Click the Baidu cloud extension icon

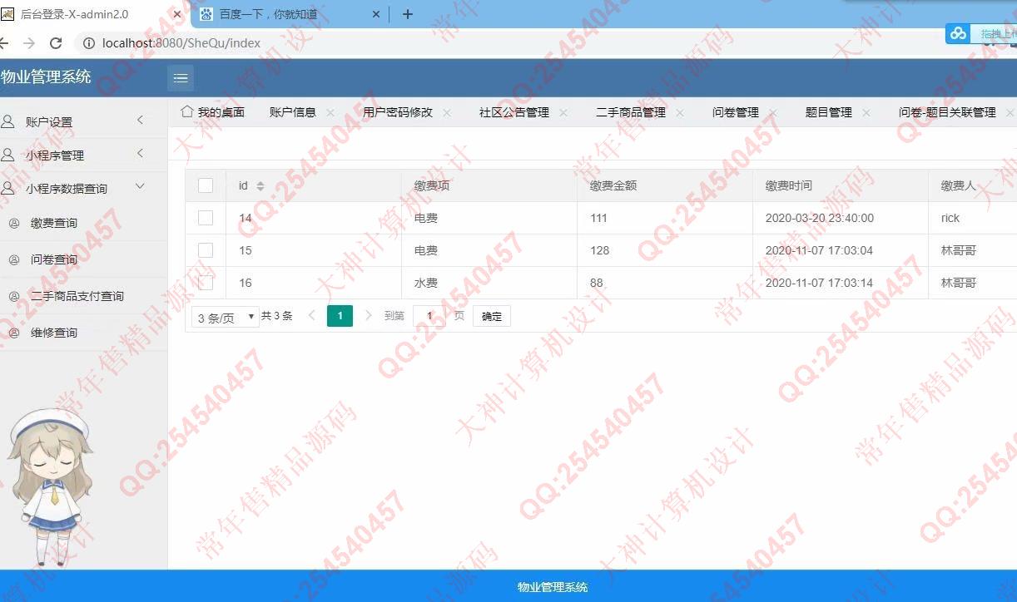pyautogui.click(x=958, y=33)
